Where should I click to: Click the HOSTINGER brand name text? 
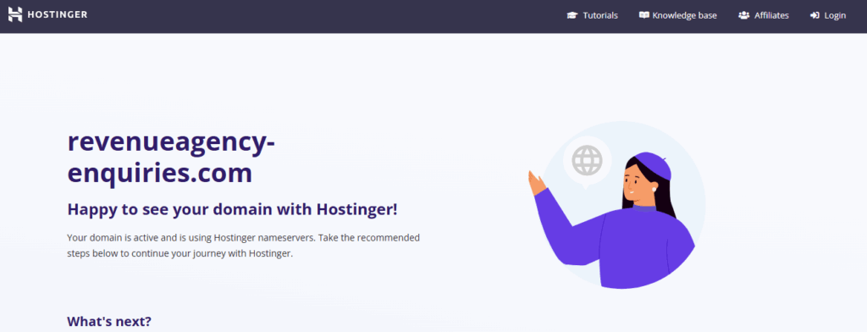pyautogui.click(x=57, y=15)
